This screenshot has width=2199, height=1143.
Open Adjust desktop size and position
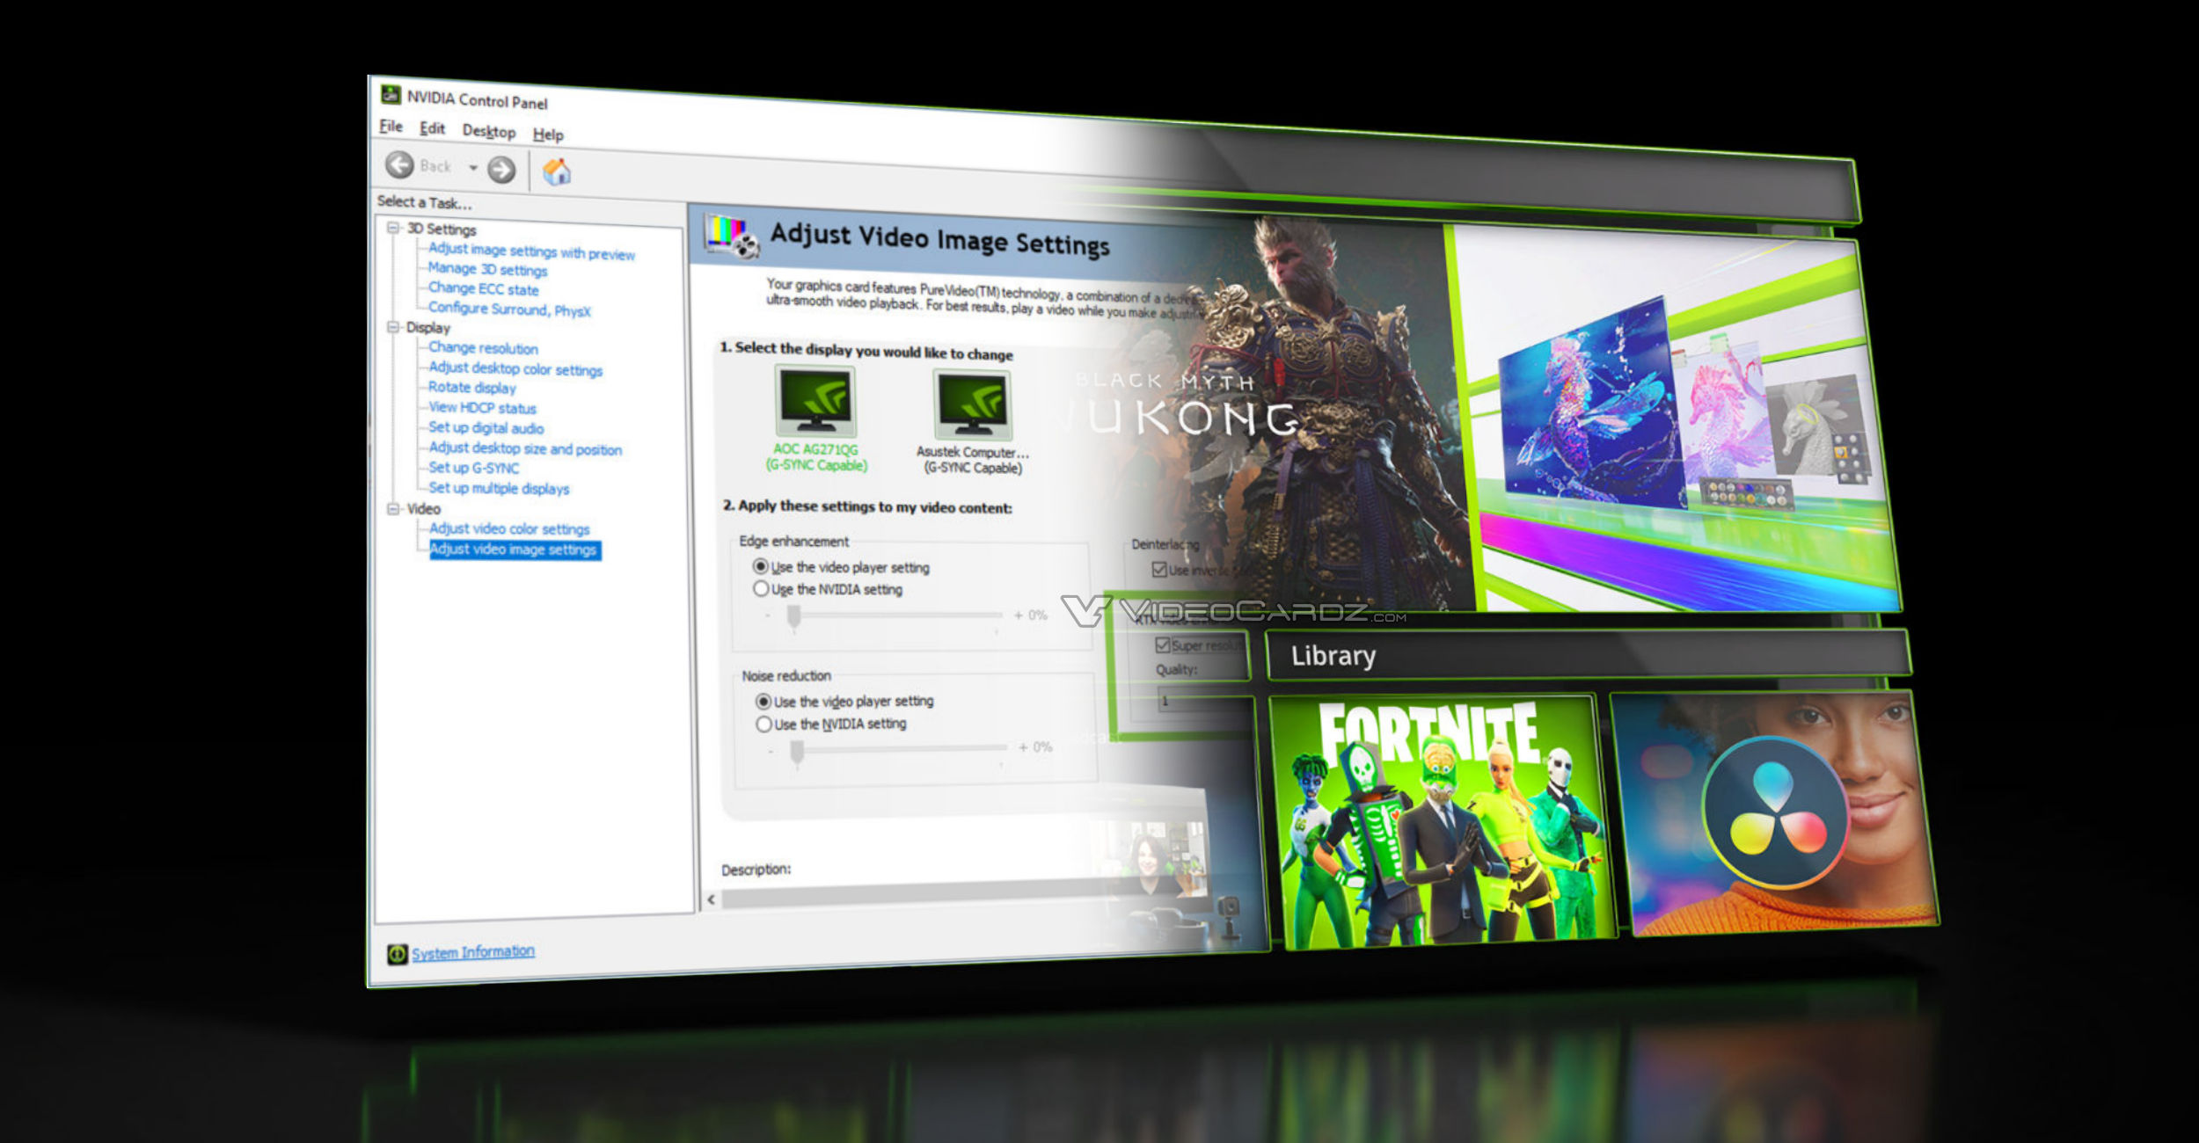point(525,449)
